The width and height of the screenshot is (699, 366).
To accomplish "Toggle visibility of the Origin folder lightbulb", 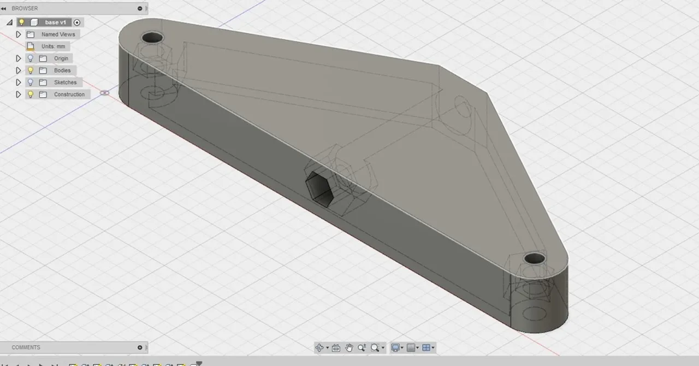I will point(30,58).
